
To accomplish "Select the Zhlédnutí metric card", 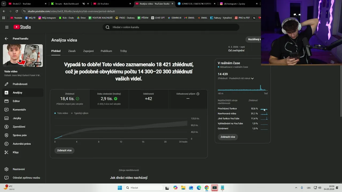I will (70, 99).
